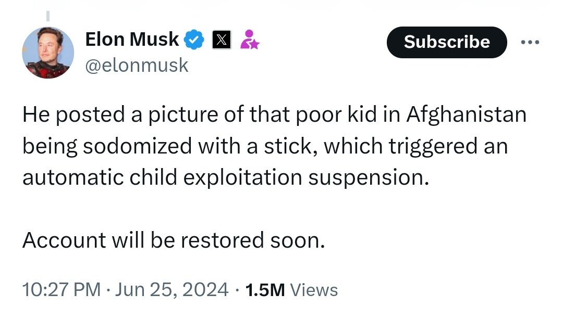
Task: Click the Views label beside 1.5M
Action: coord(313,290)
